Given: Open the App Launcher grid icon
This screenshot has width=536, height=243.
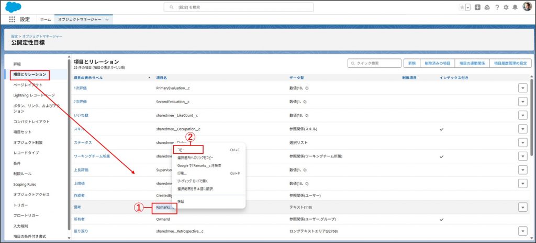Looking at the screenshot, I should (12, 19).
